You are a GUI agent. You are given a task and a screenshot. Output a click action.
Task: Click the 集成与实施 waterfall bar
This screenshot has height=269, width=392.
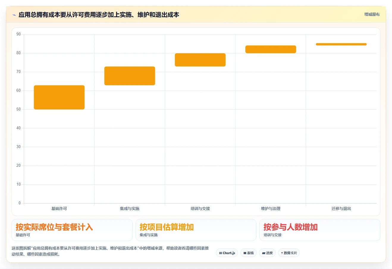pyautogui.click(x=130, y=76)
